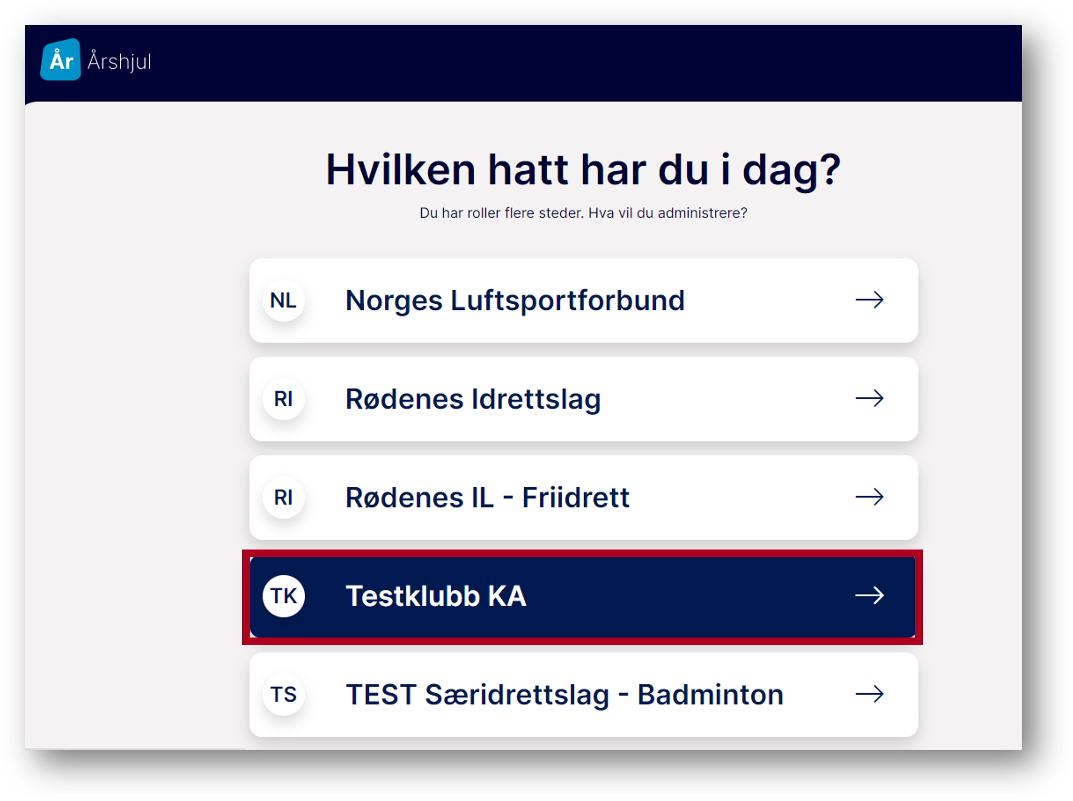
Task: Select the highlighted Testklubb KA entry
Action: 583,597
